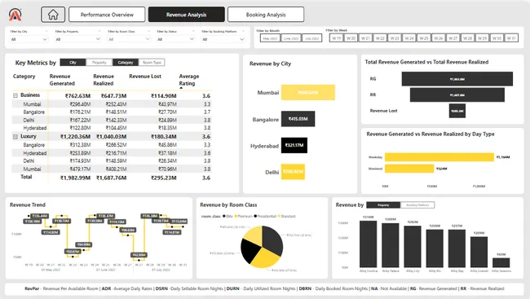530x299 pixels.
Task: Select week W 23 filter
Action: pos(395,38)
